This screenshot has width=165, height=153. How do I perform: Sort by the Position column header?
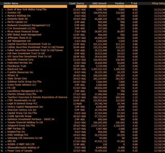(x=120, y=3)
